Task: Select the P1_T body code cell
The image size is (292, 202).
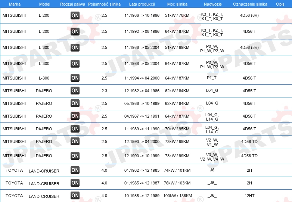Action: 212,78
